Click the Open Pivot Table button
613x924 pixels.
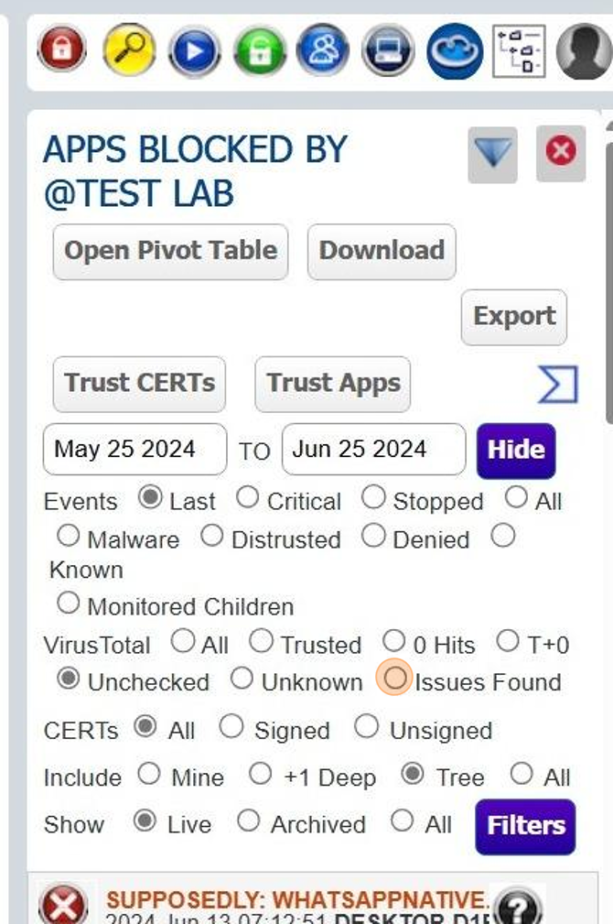click(x=170, y=251)
